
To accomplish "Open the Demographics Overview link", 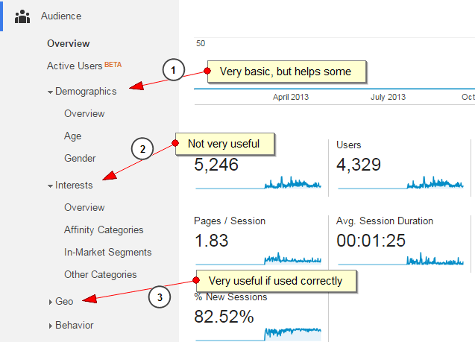I will (x=84, y=114).
